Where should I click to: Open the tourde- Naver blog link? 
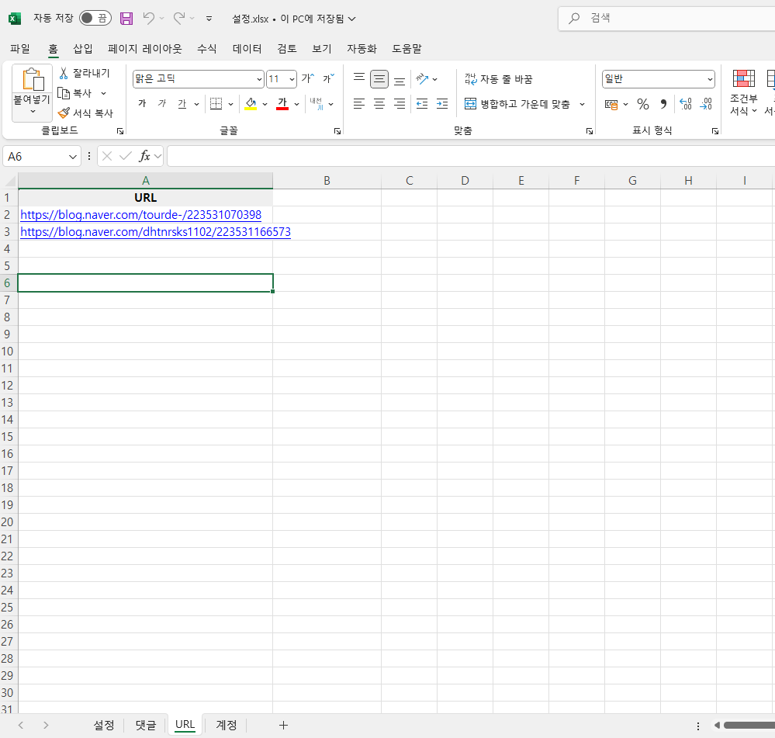(x=140, y=215)
